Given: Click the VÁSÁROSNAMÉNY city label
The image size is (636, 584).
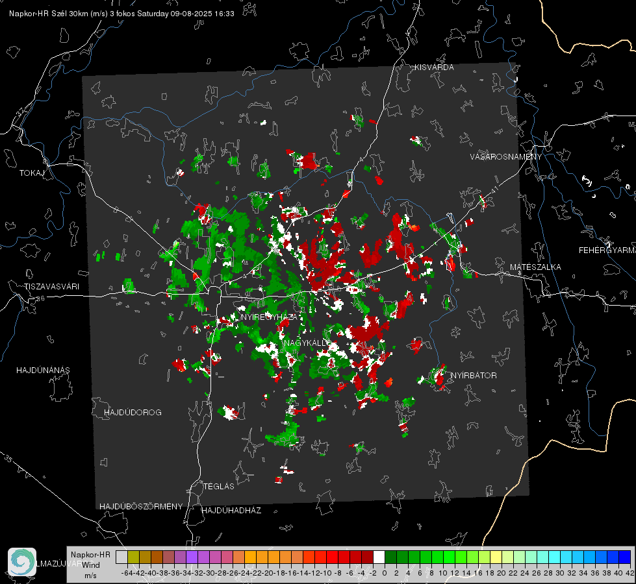Looking at the screenshot, I should 506,157.
